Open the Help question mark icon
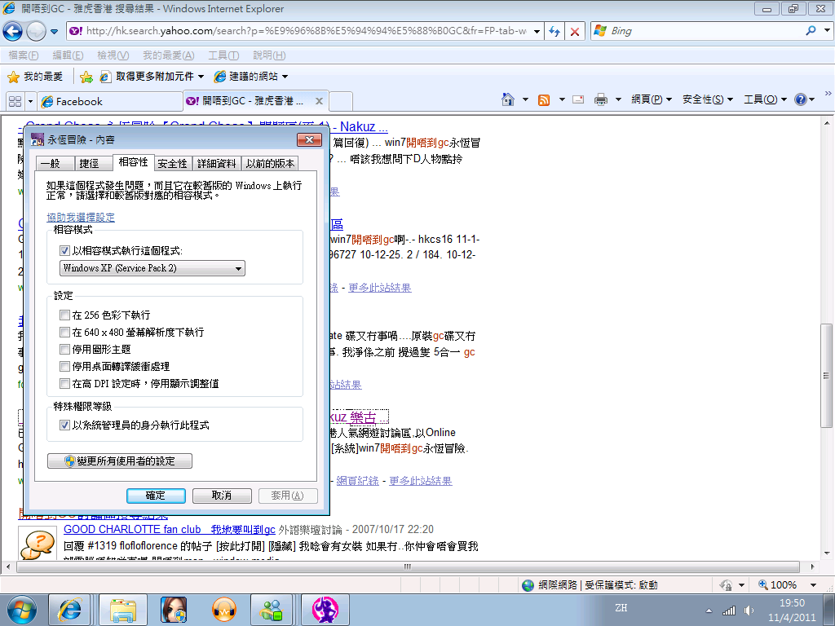The height and width of the screenshot is (626, 835). (x=800, y=99)
